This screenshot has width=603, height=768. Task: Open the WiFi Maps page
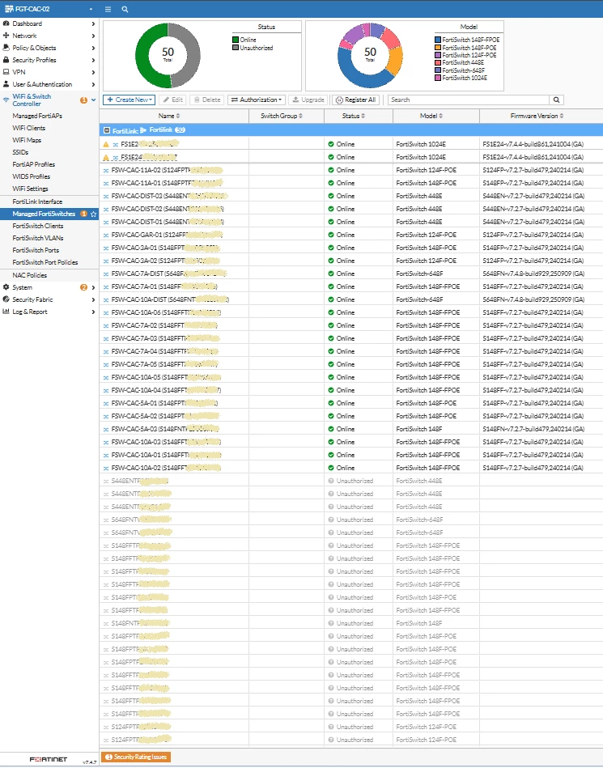tap(27, 140)
